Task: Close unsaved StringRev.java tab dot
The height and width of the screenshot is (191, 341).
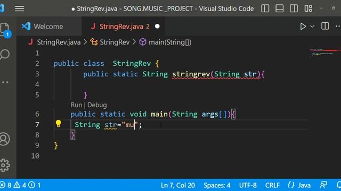Action: 157,27
